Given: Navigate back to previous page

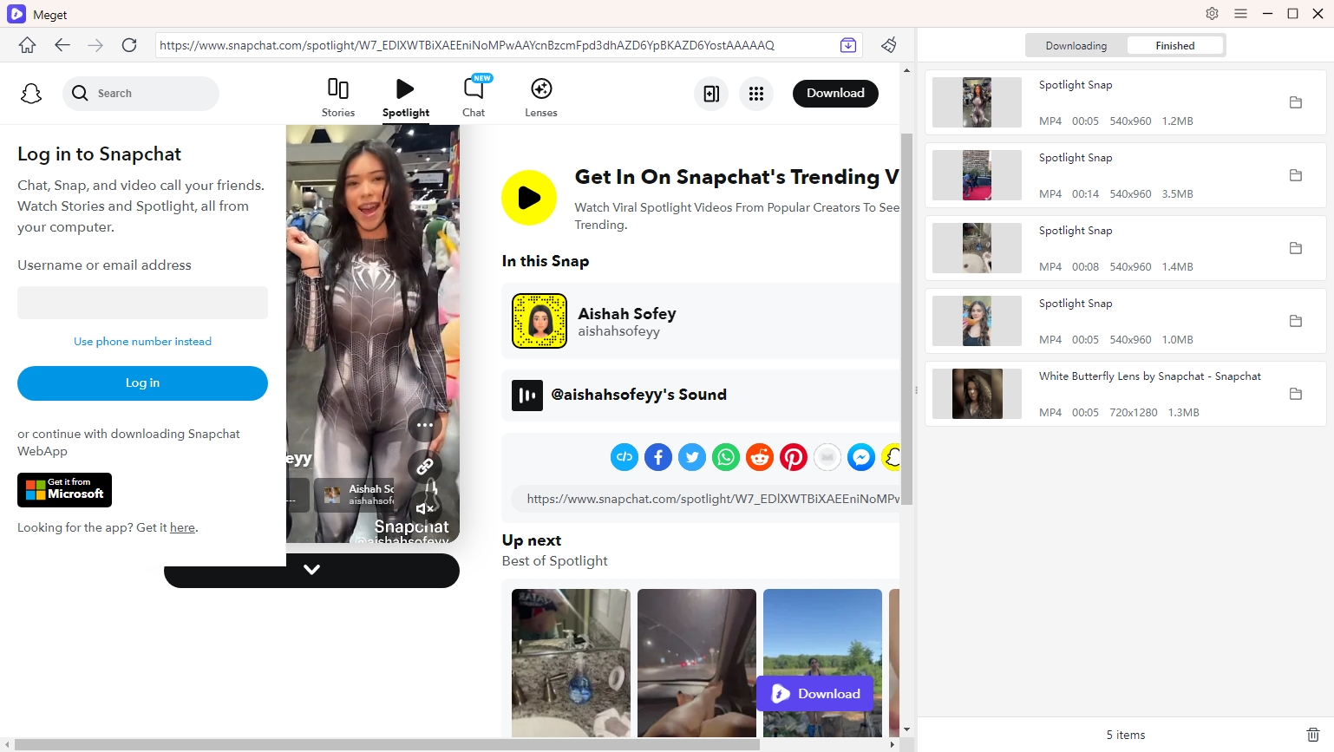Looking at the screenshot, I should tap(62, 45).
